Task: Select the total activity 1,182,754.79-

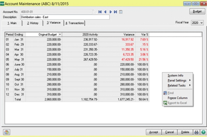Action: [x=89, y=99]
